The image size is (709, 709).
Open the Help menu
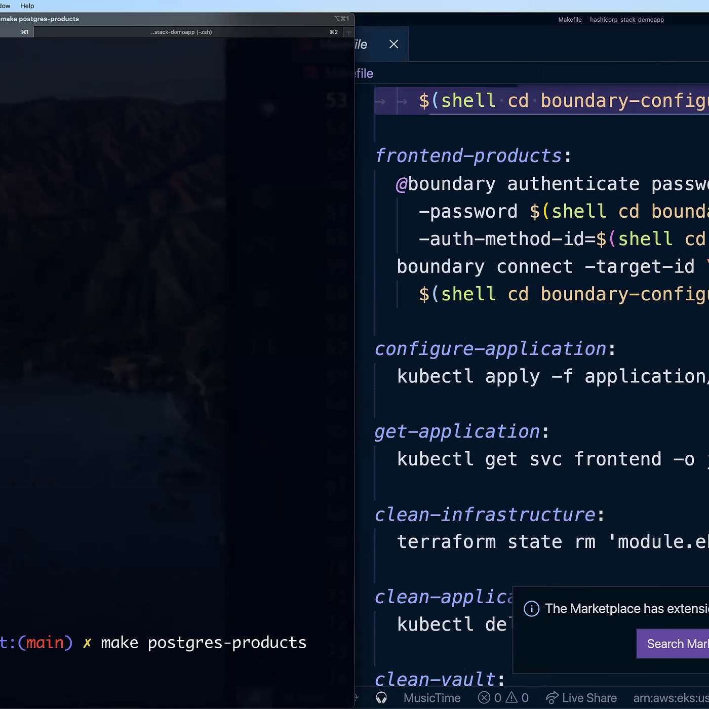27,6
